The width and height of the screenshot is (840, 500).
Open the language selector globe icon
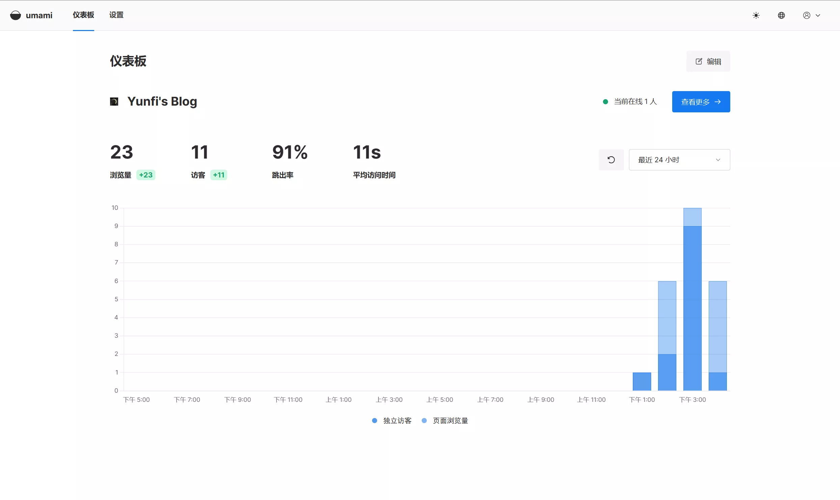point(782,15)
